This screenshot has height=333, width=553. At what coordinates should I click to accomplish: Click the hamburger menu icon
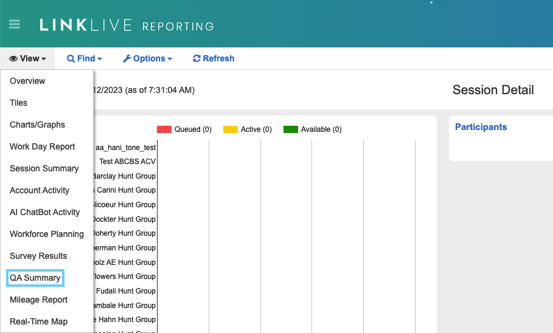pyautogui.click(x=14, y=25)
